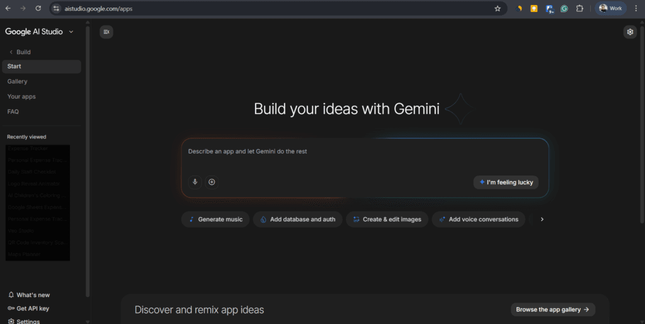Open settings gear at top right of page
645x324 pixels.
point(630,32)
